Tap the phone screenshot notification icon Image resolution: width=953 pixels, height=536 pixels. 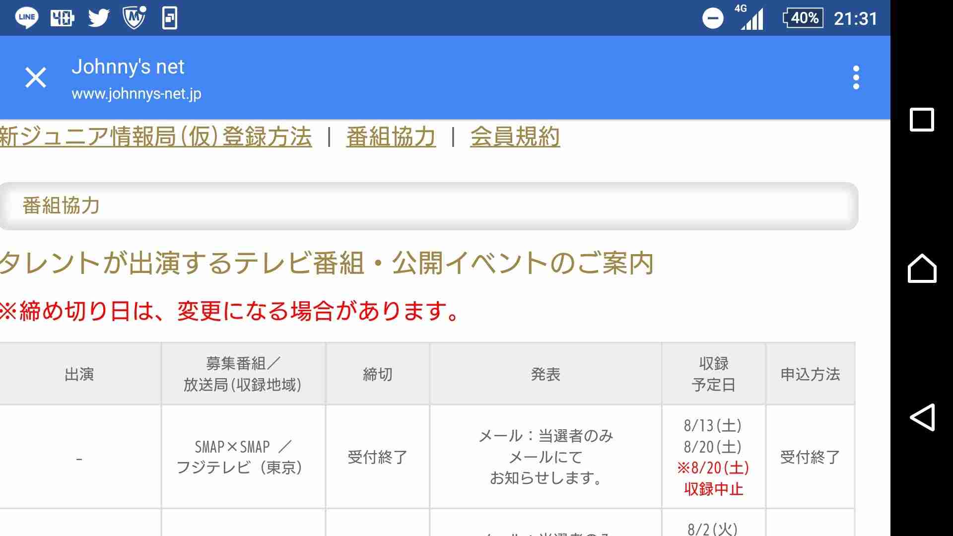pos(170,18)
